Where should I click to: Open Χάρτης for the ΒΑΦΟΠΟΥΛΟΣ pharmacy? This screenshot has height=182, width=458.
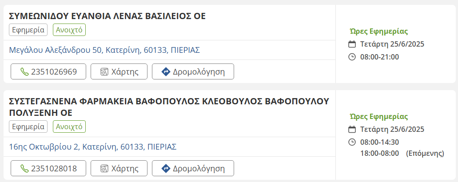(118, 169)
